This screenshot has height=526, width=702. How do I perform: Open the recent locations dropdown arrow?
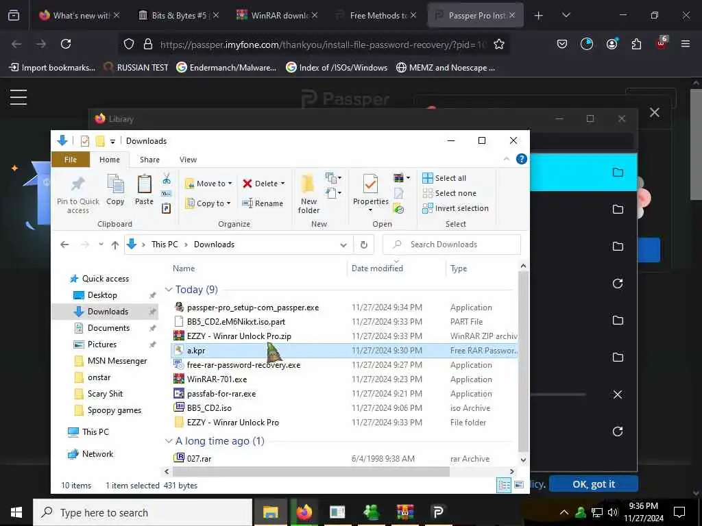click(x=101, y=245)
